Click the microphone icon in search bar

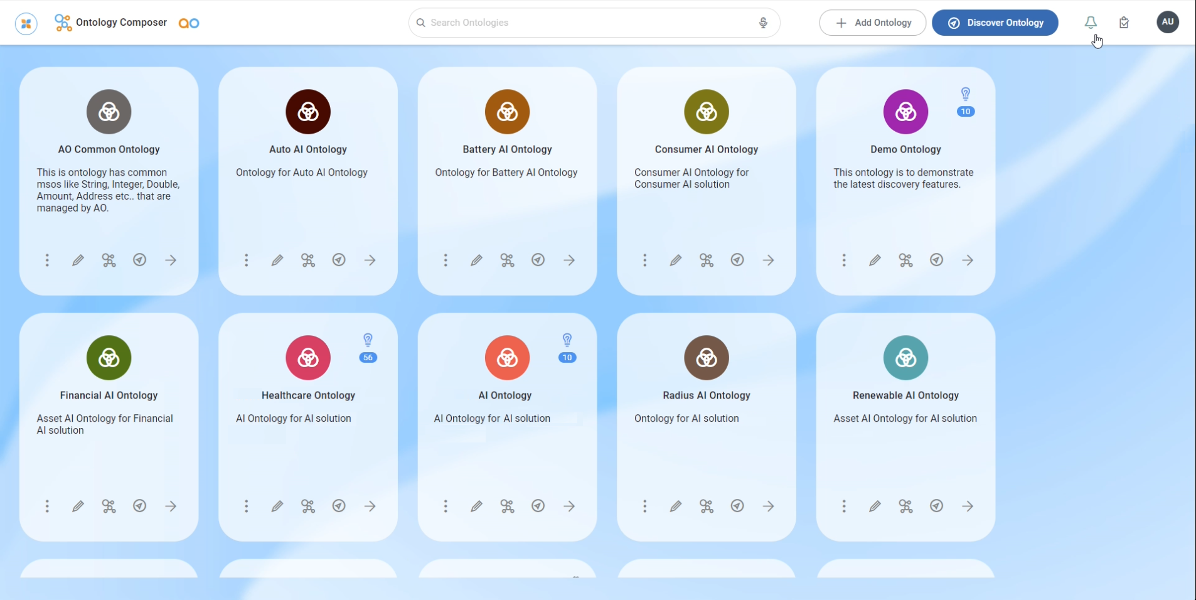[x=763, y=23]
